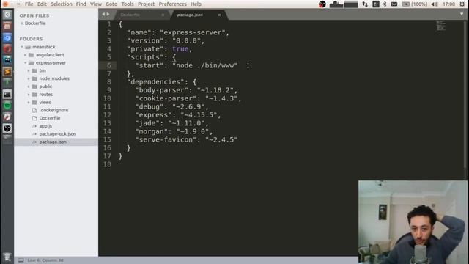Open the Preferences menu
The width and height of the screenshot is (469, 264).
173,4
